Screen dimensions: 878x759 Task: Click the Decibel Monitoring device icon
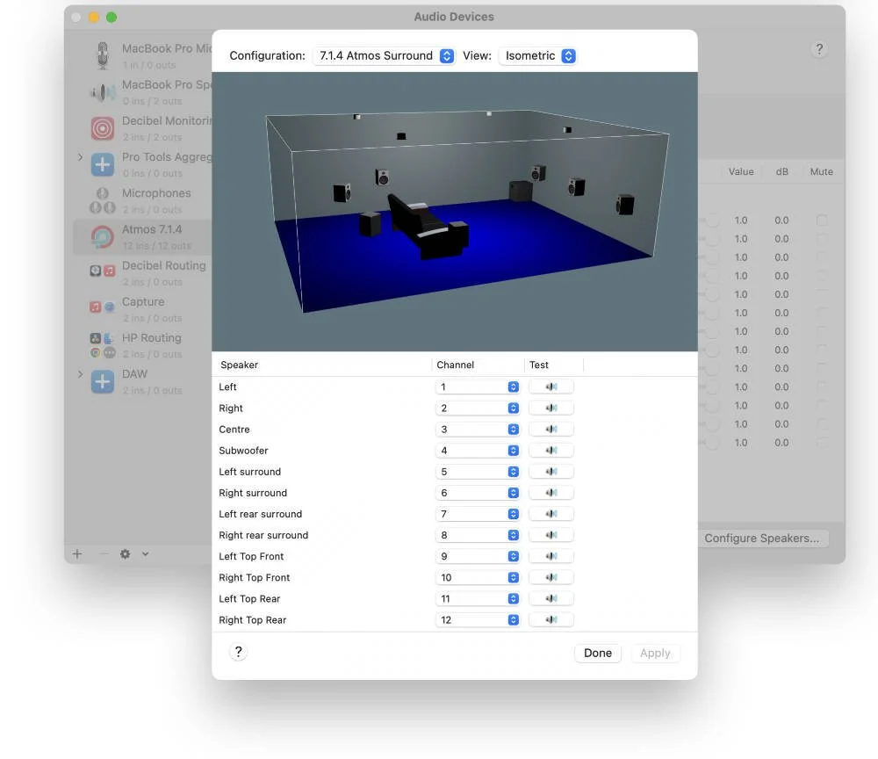[x=103, y=128]
